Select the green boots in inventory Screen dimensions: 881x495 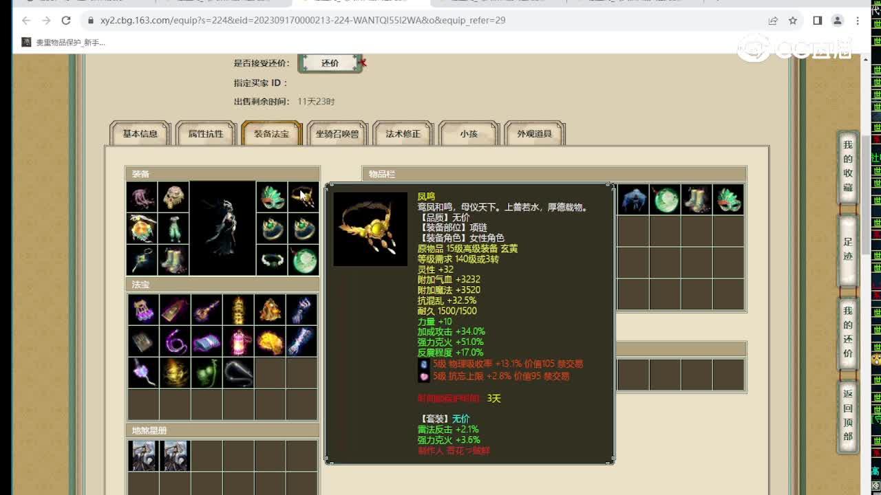click(x=697, y=199)
